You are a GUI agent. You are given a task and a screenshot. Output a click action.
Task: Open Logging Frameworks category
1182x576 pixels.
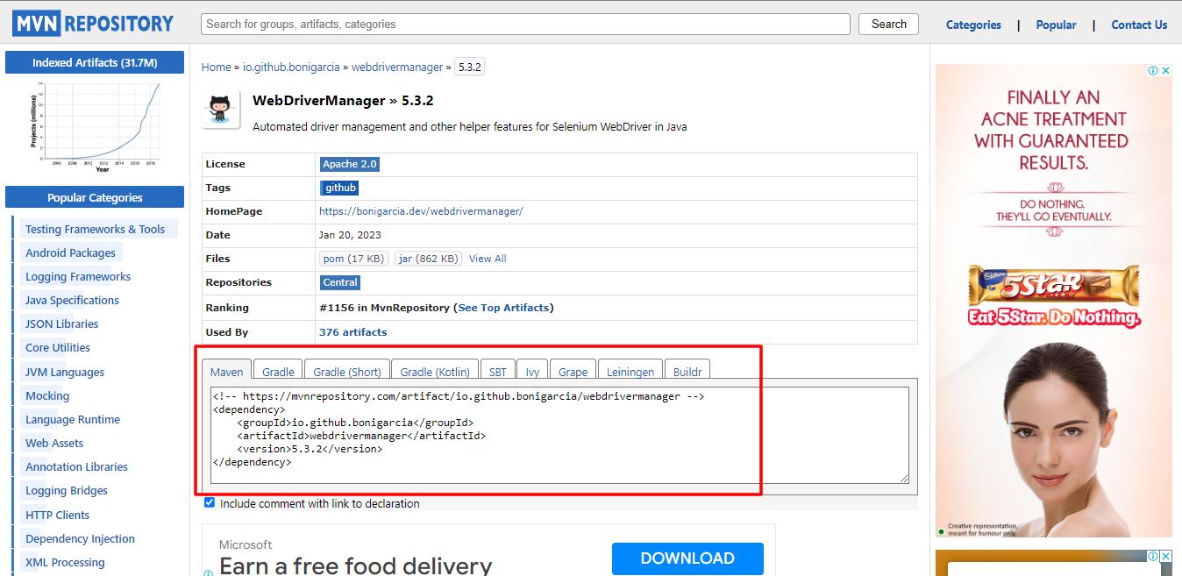[x=78, y=276]
